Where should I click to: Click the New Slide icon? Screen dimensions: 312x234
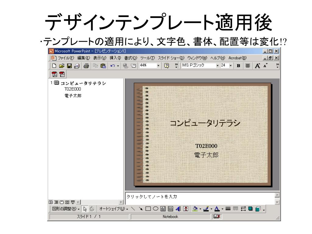point(133,66)
